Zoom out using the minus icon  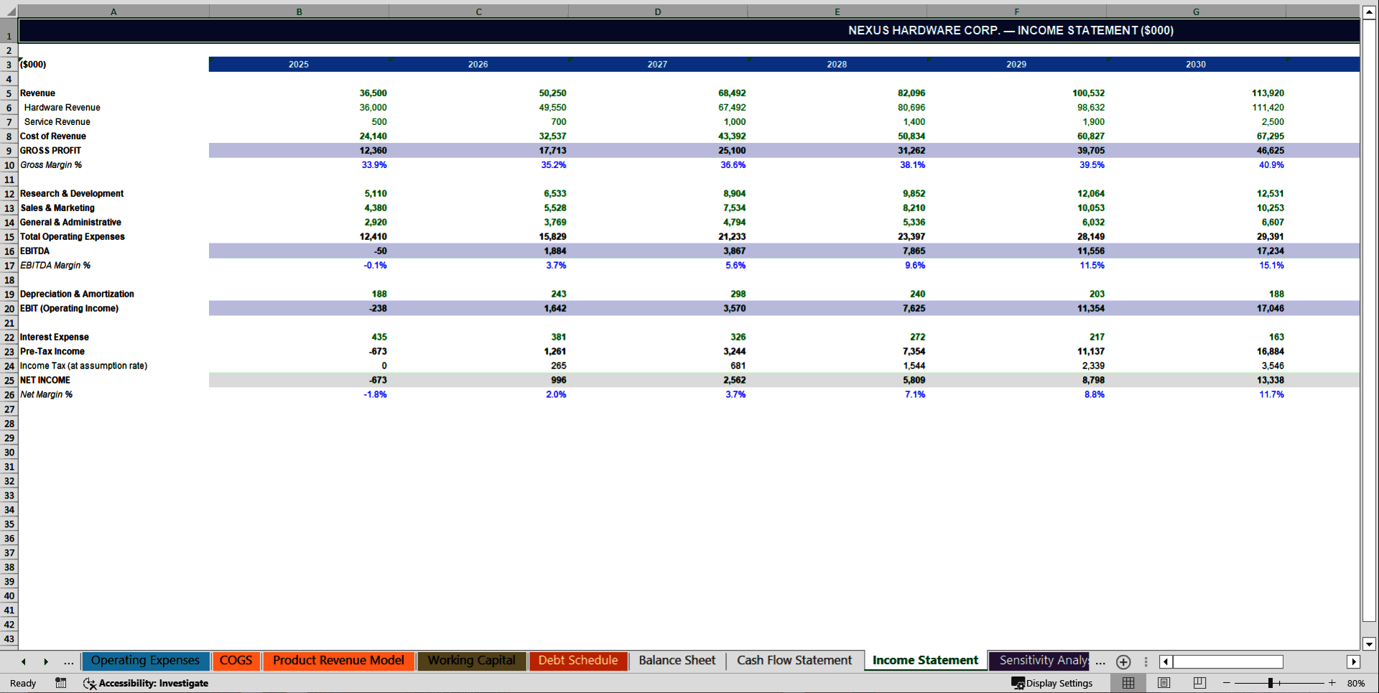click(x=1226, y=683)
